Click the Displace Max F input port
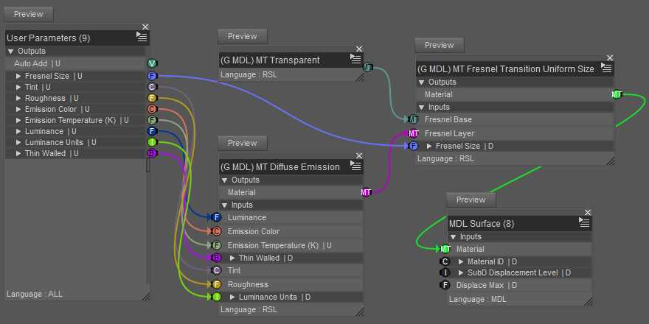Viewport: 649px width, 324px height. coord(445,285)
